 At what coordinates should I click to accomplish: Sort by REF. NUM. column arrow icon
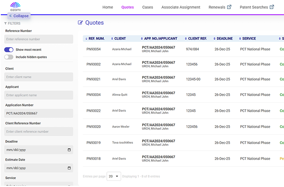coord(86,39)
